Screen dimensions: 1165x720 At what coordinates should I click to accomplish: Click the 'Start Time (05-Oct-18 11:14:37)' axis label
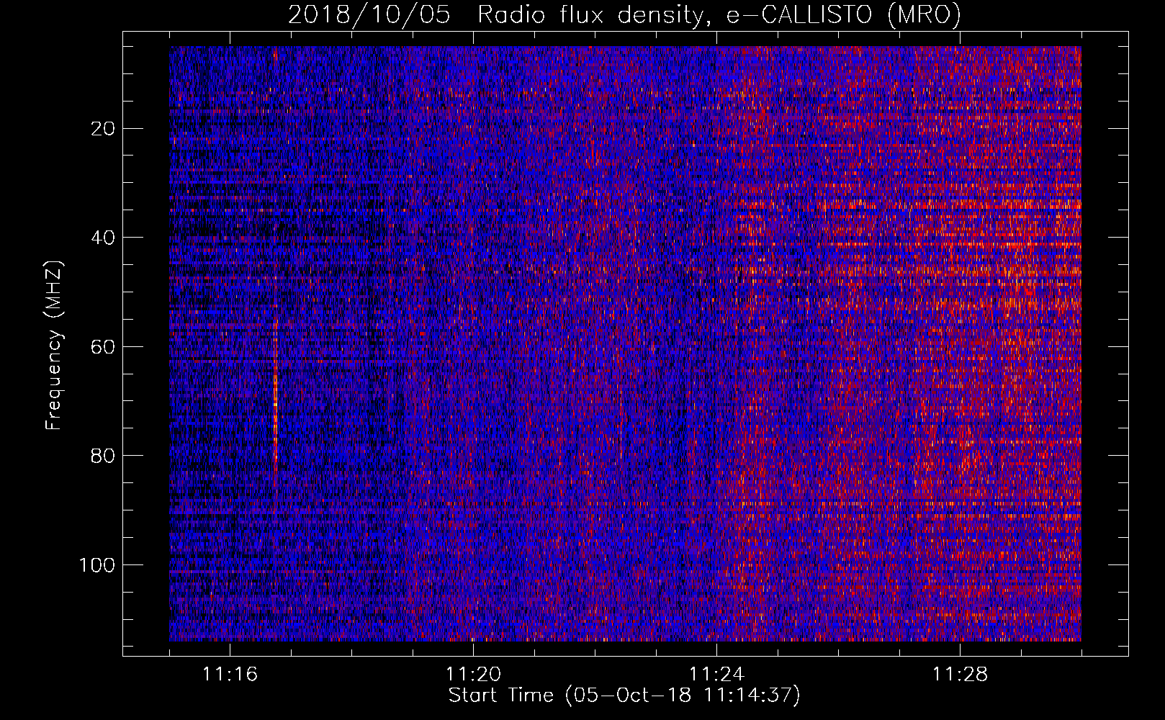click(624, 696)
